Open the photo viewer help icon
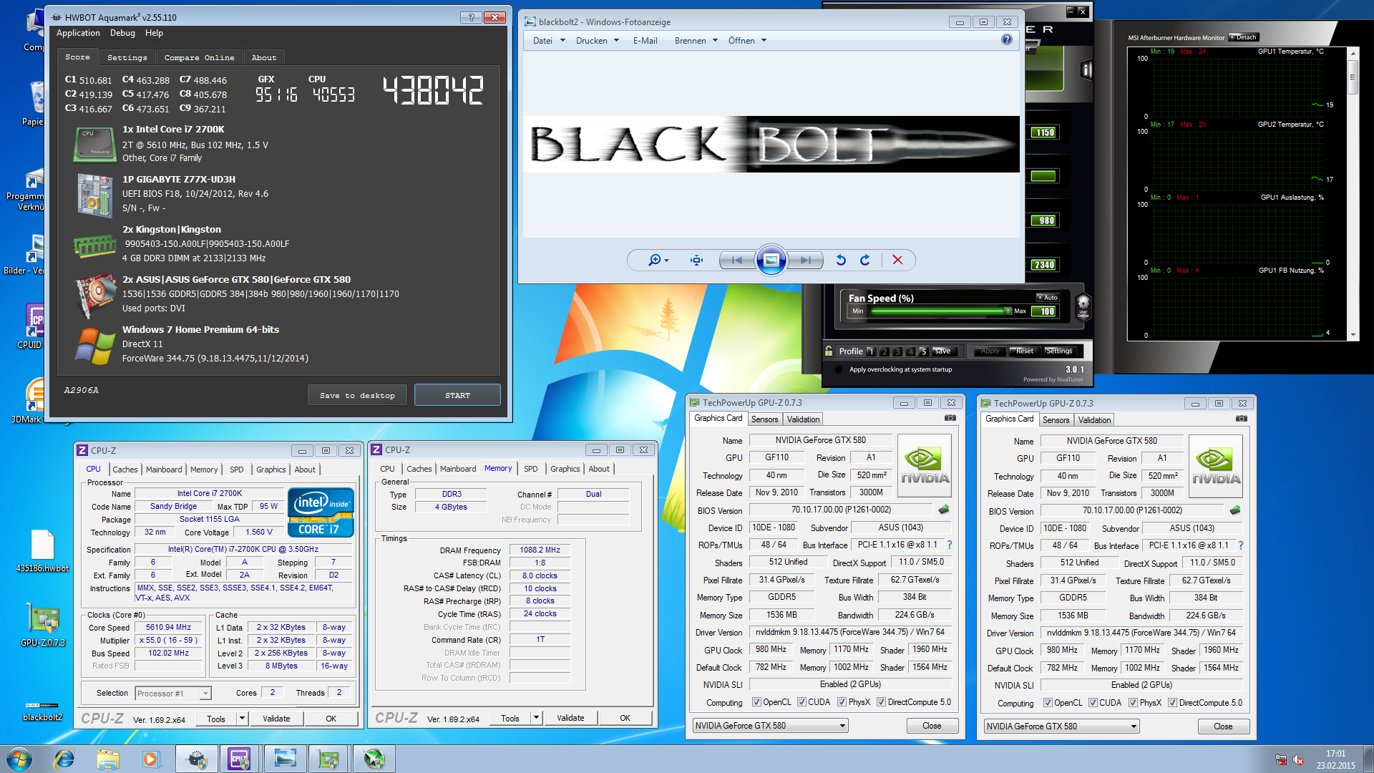Image resolution: width=1374 pixels, height=773 pixels. click(x=1006, y=40)
